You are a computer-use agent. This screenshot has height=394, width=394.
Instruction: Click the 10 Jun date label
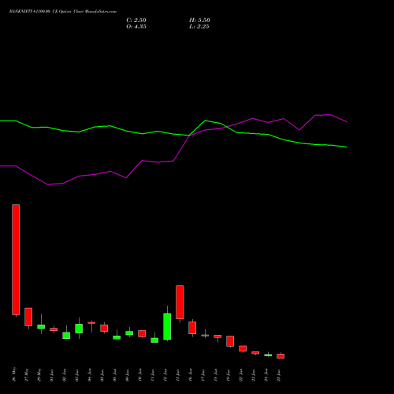(140, 375)
